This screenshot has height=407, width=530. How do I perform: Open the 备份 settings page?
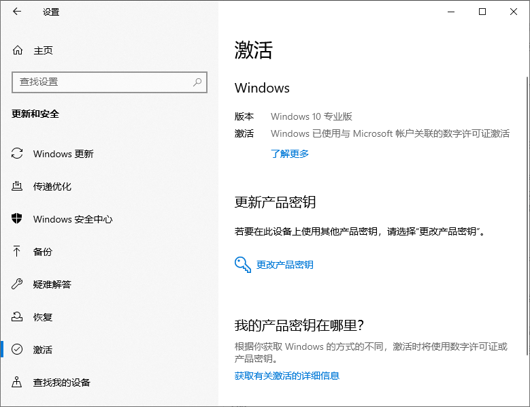42,252
